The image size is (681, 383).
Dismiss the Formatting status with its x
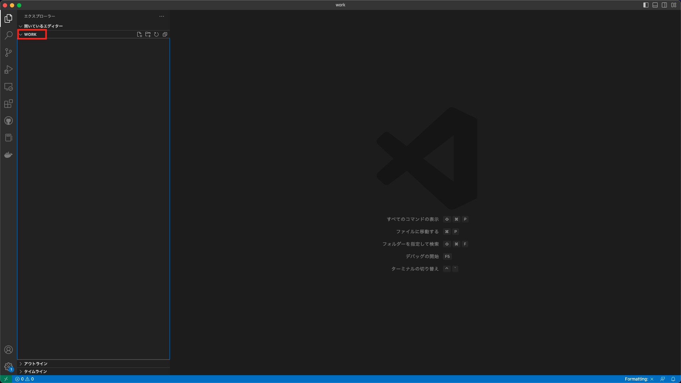click(x=652, y=379)
